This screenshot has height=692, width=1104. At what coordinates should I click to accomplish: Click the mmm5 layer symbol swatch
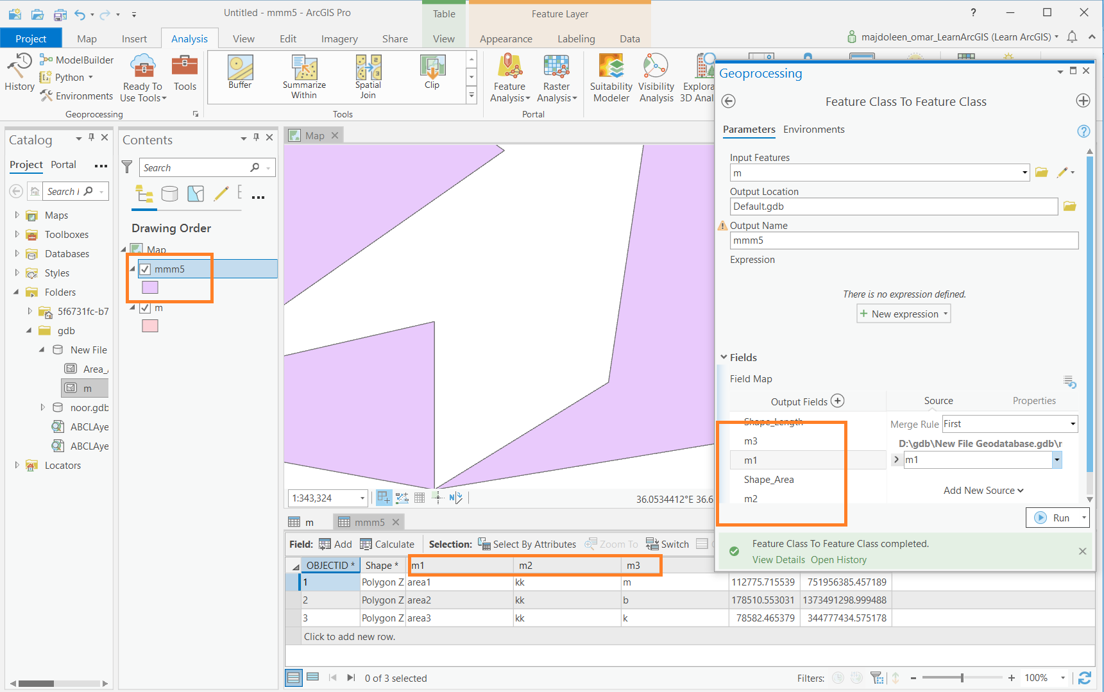149,288
